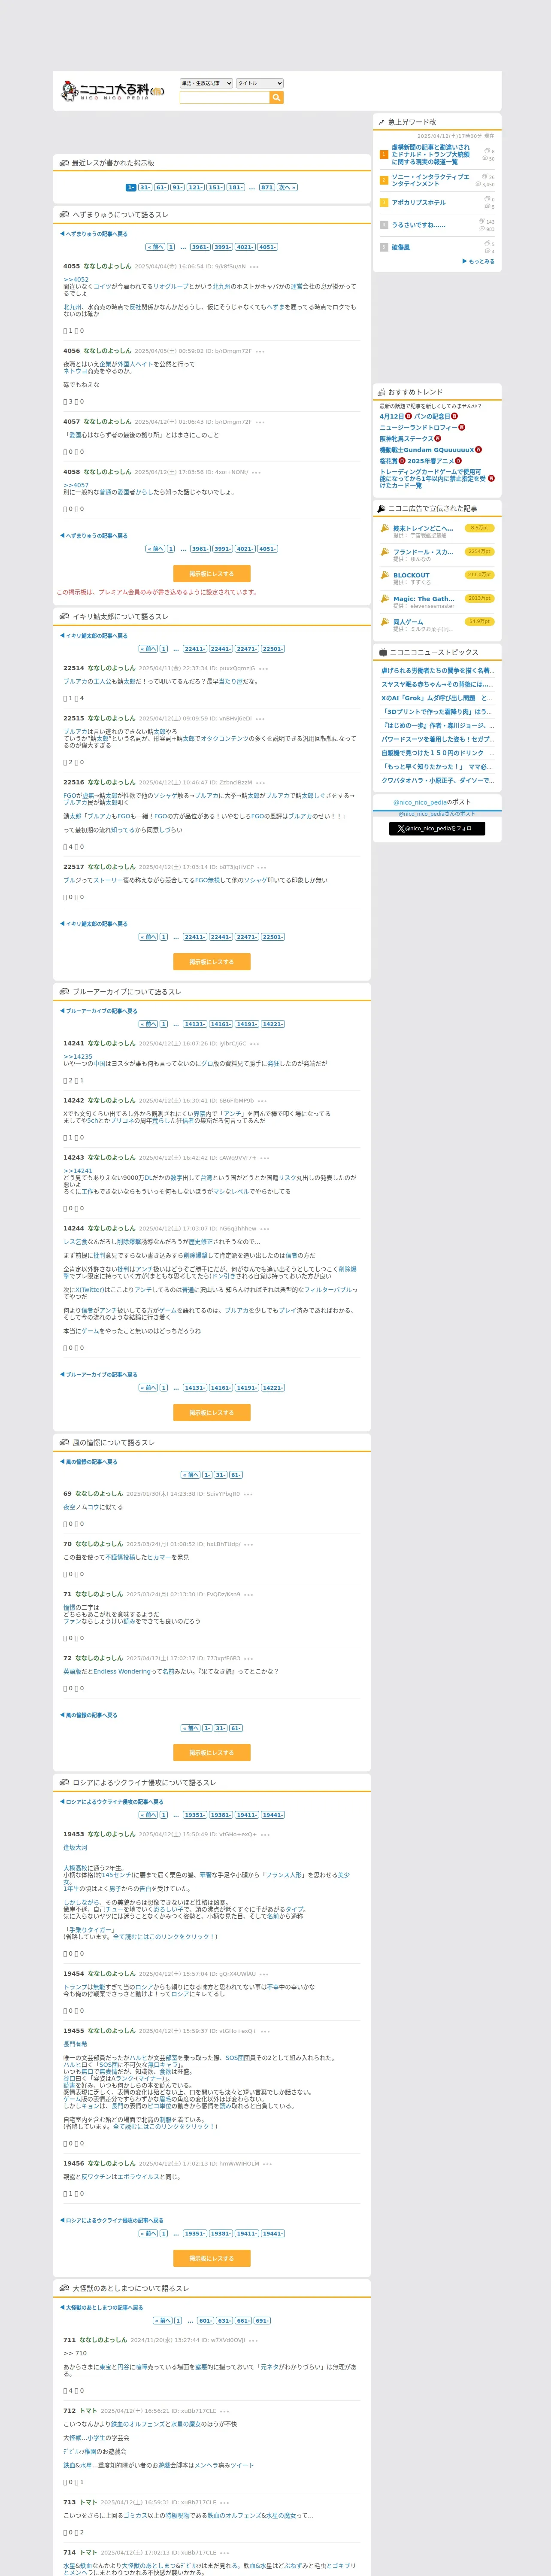Screen dimensions: 551x2576
Task: Go to page 61- in recent boards pagination
Action: (161, 187)
